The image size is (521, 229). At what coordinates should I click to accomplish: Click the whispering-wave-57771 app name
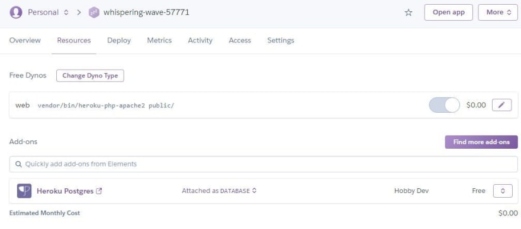click(146, 12)
